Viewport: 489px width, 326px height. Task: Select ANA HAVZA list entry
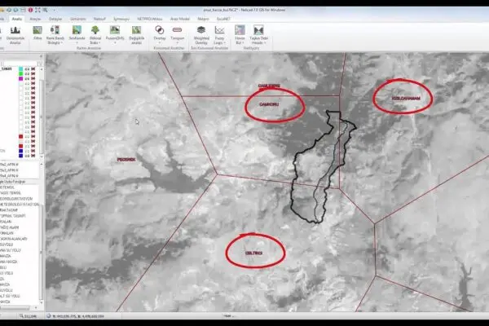click(x=9, y=262)
